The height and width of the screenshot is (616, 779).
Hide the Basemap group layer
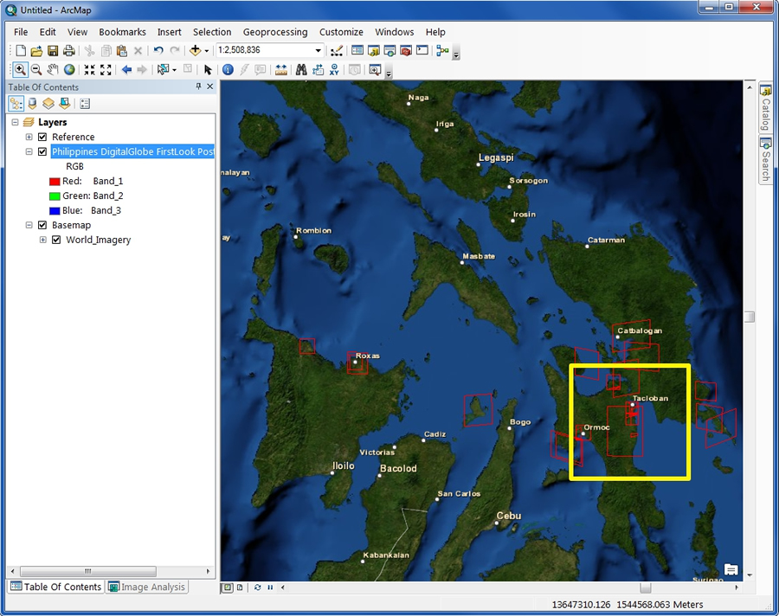click(x=42, y=225)
